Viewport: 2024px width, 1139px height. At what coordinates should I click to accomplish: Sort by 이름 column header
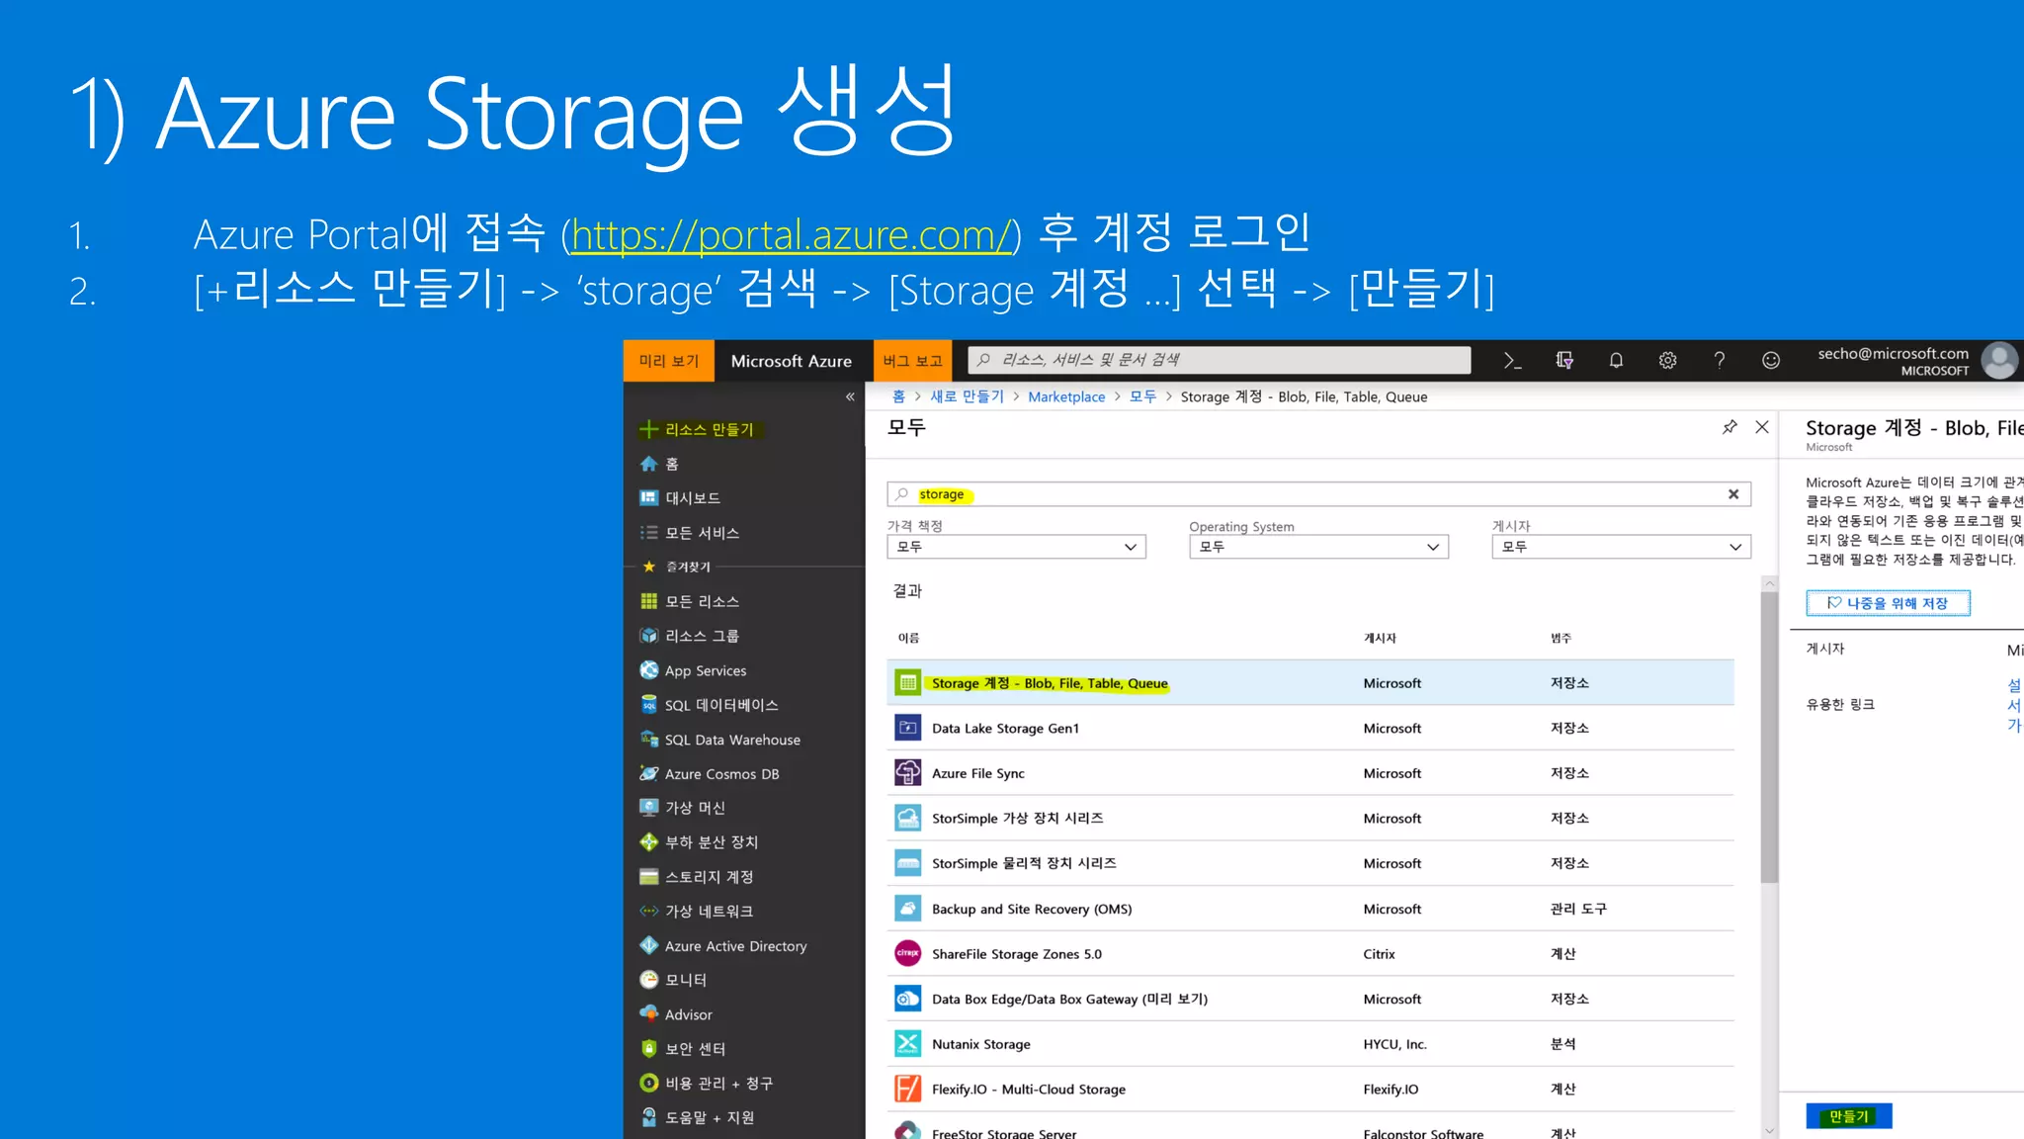pos(908,639)
